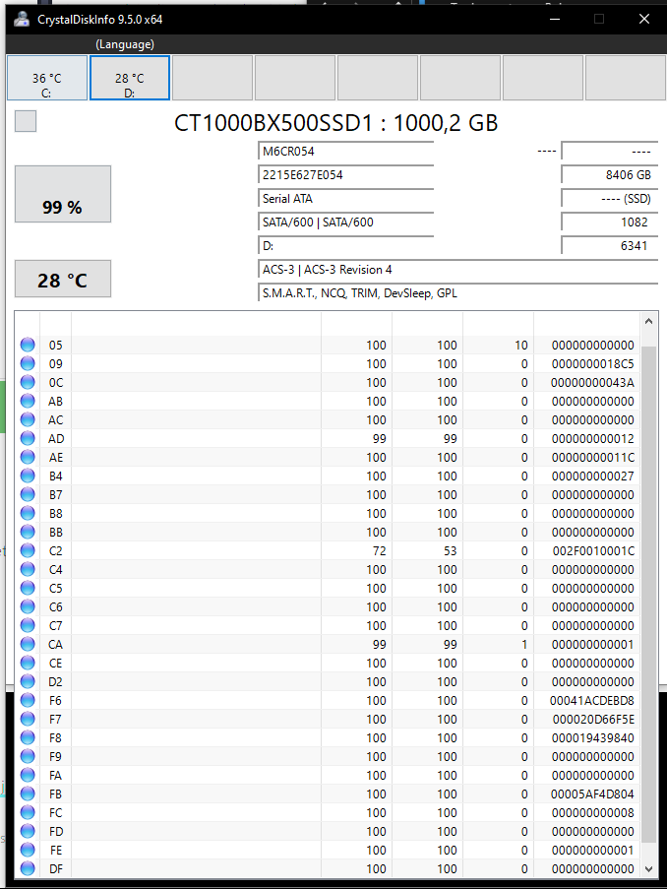Click the ---- (SSD) rotation rate field

click(x=610, y=199)
